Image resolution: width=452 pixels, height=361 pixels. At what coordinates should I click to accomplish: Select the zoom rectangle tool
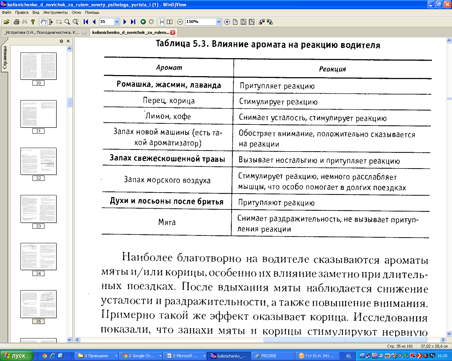(76, 22)
